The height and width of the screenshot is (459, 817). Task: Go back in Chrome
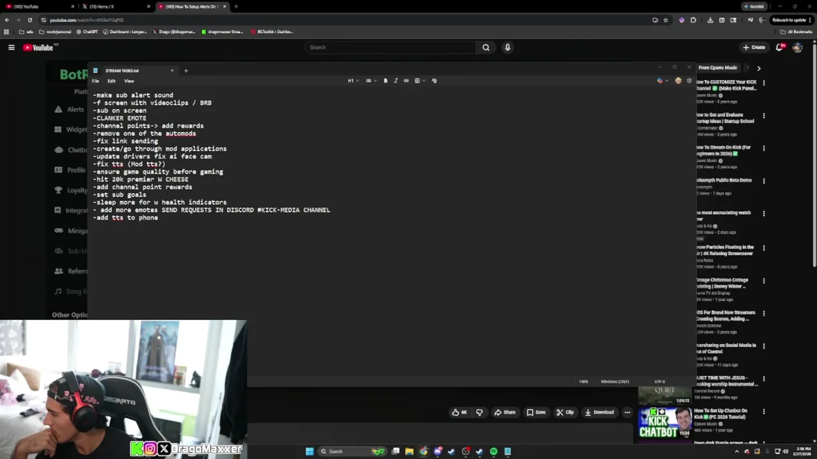7,20
